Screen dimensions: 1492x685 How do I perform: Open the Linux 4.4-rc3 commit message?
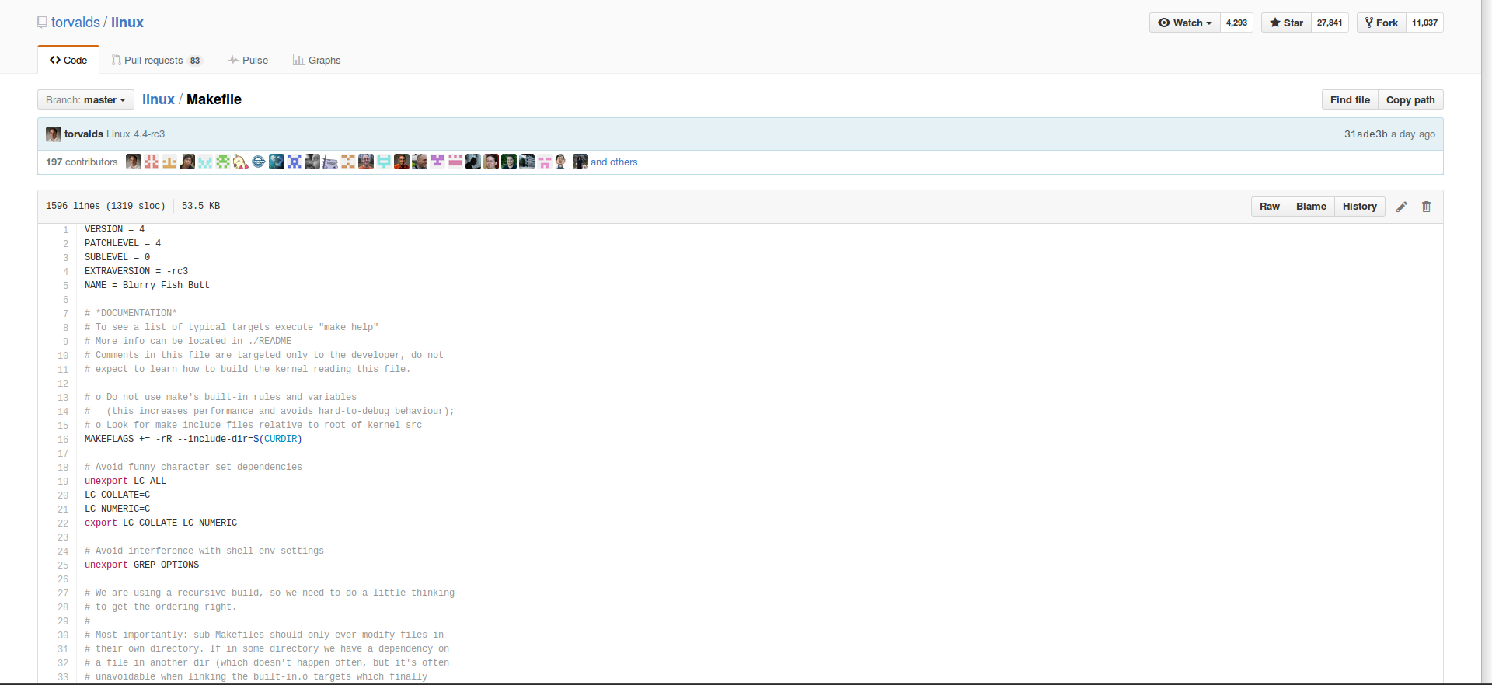pyautogui.click(x=135, y=134)
